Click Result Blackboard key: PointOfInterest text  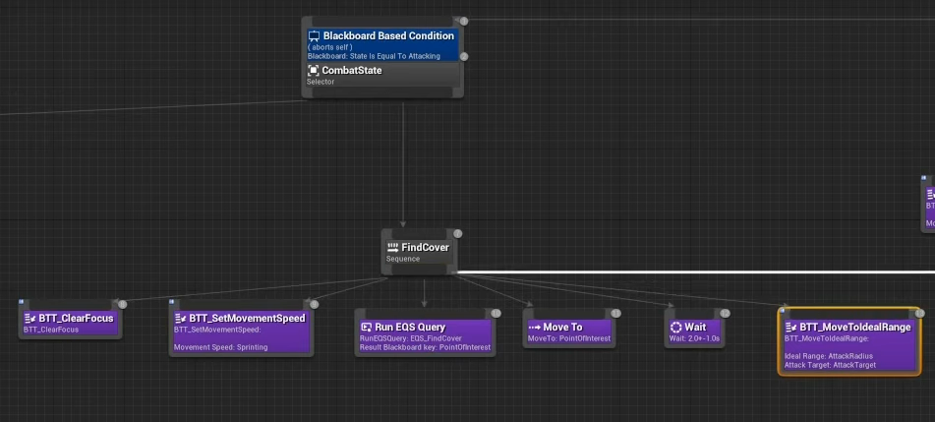pos(424,347)
